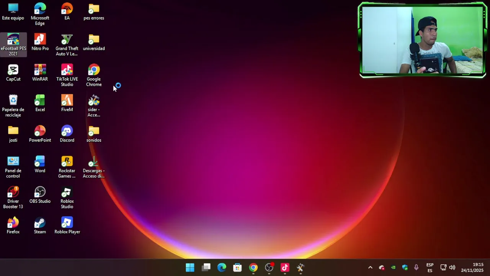Launch OBS Studio from the desktop
Viewport: 490px width, 276px height.
[x=40, y=195]
